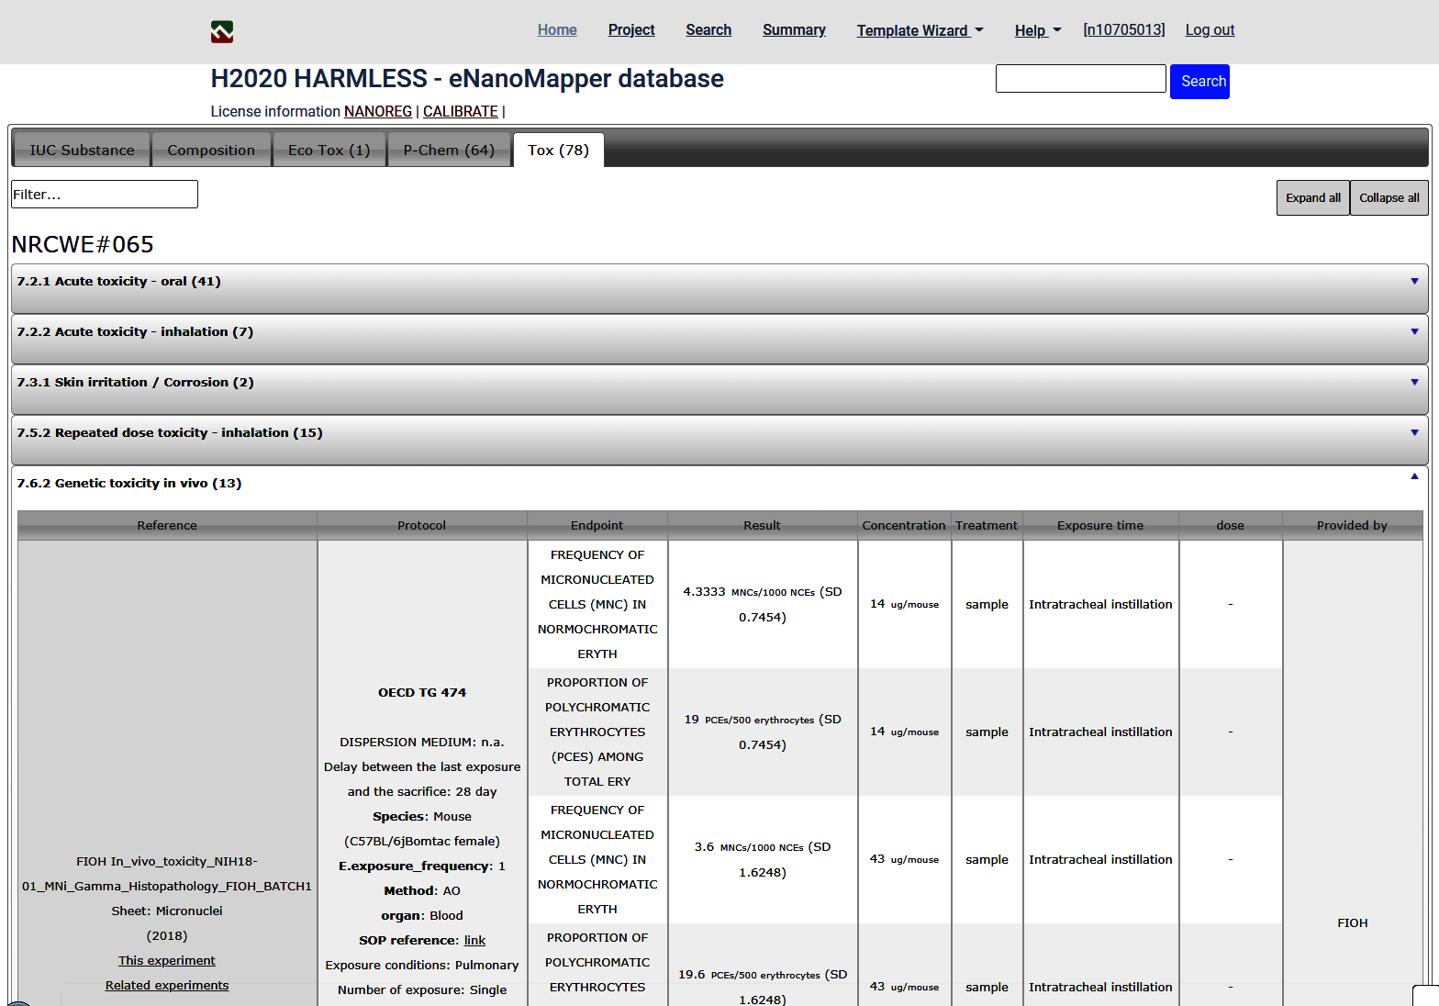Open the NANOREG license link
Screen dimensions: 1439x1006
(377, 111)
